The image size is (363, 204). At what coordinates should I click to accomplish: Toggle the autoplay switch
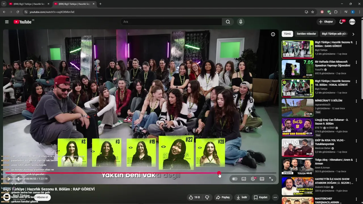[x=234, y=179]
